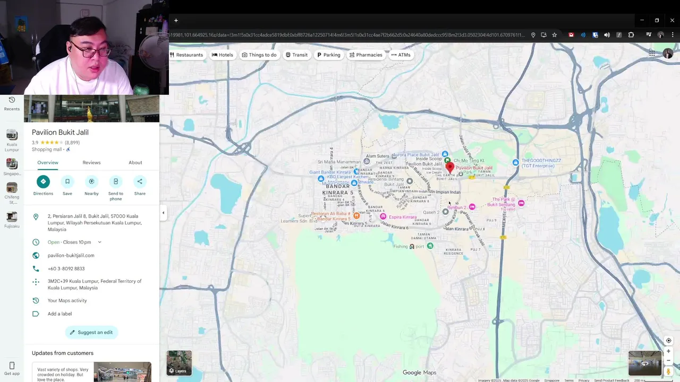
Task: Open the Chrome three-dot menu
Action: tap(673, 35)
